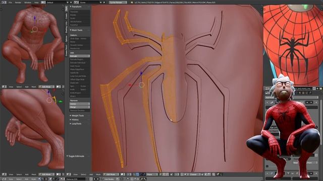
Task: Click the OpenGL render animation clapper icon
Action: pos(221,174)
